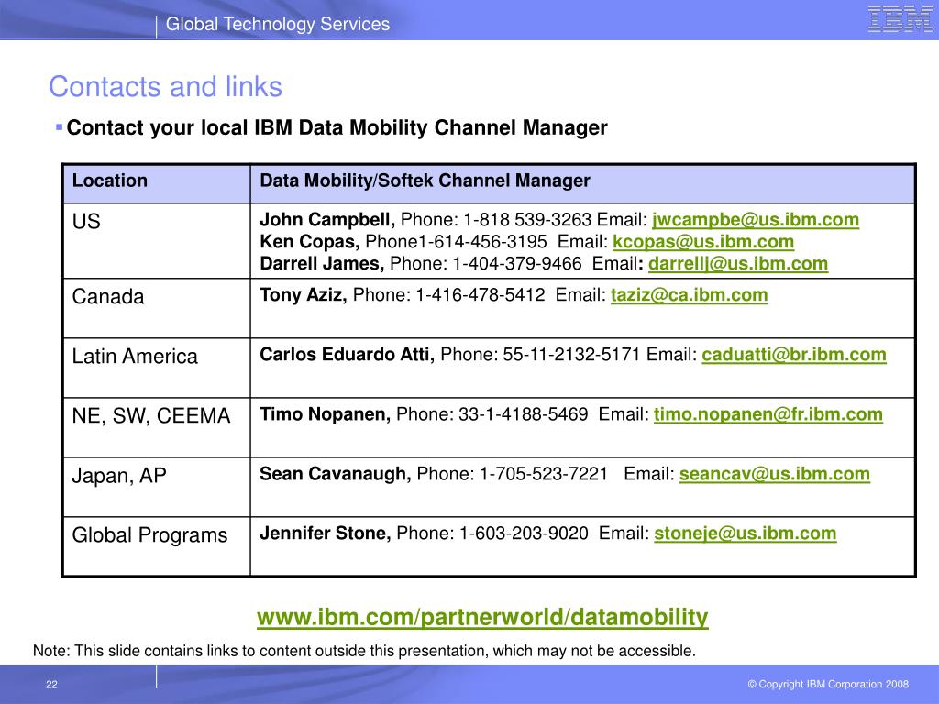Image resolution: width=939 pixels, height=704 pixels.
Task: Open the jwcampbe@us.ibm.com email link
Action: [x=756, y=220]
